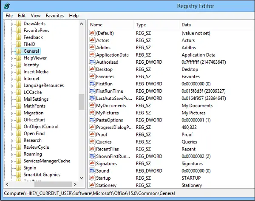Click the MyPictures string value icon
The image size is (255, 201).
click(x=92, y=113)
